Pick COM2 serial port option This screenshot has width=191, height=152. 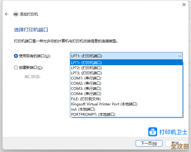click(126, 83)
